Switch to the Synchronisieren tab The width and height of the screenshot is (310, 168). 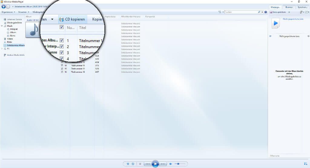[302, 7]
